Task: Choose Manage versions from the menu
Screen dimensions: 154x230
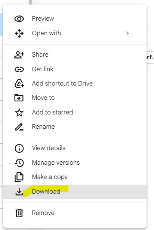Action: pyautogui.click(x=75, y=163)
